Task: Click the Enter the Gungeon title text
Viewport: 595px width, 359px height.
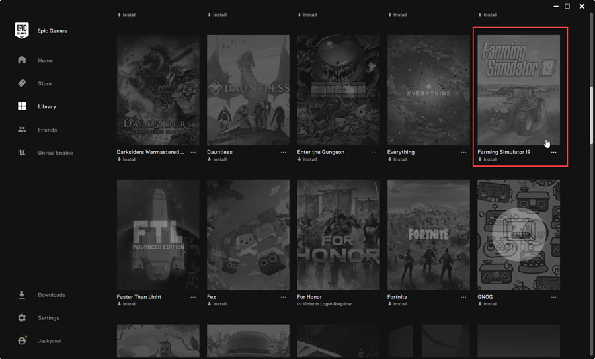Action: [x=321, y=152]
